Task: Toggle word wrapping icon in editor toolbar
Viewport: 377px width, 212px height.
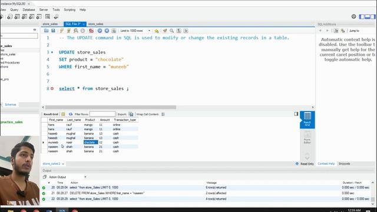Action: pyautogui.click(x=186, y=31)
